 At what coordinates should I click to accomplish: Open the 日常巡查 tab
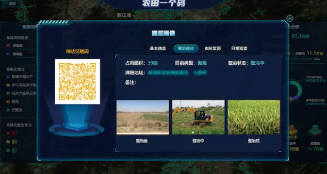[x=239, y=49]
